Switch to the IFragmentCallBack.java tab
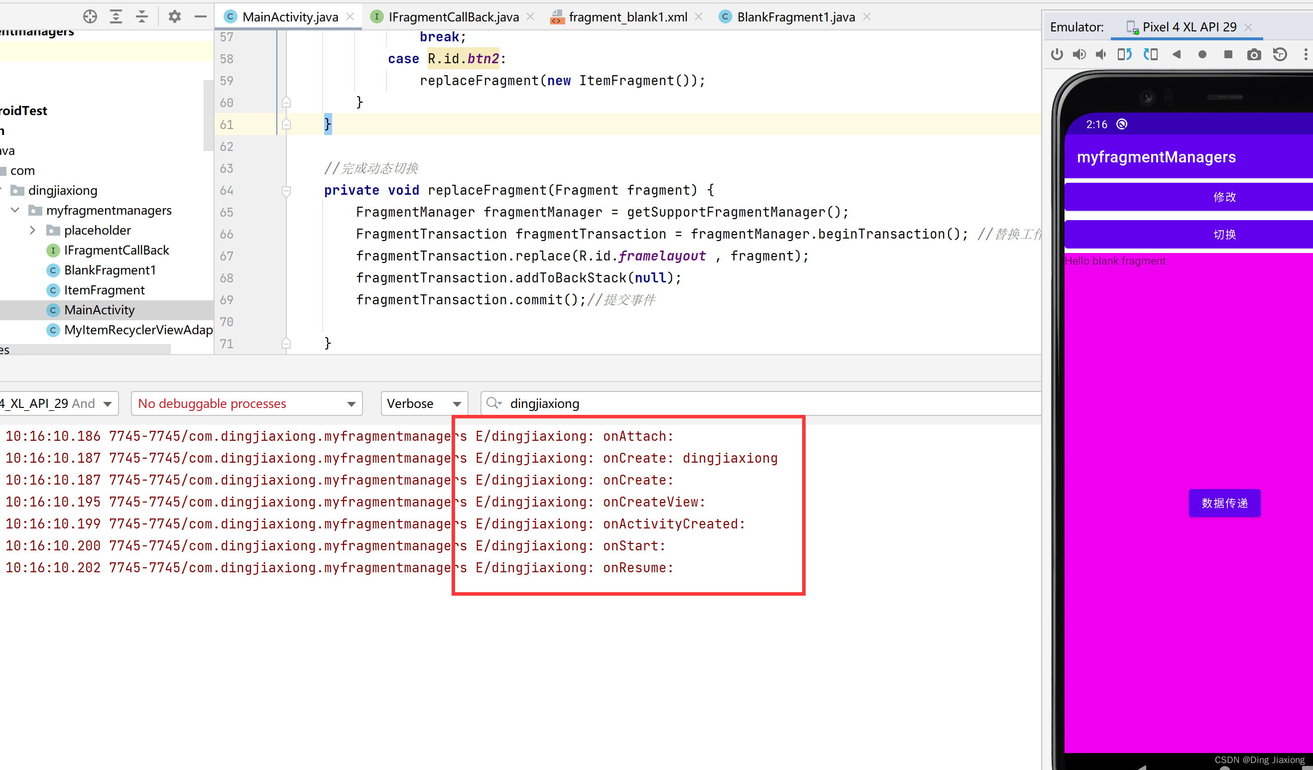 pos(453,16)
